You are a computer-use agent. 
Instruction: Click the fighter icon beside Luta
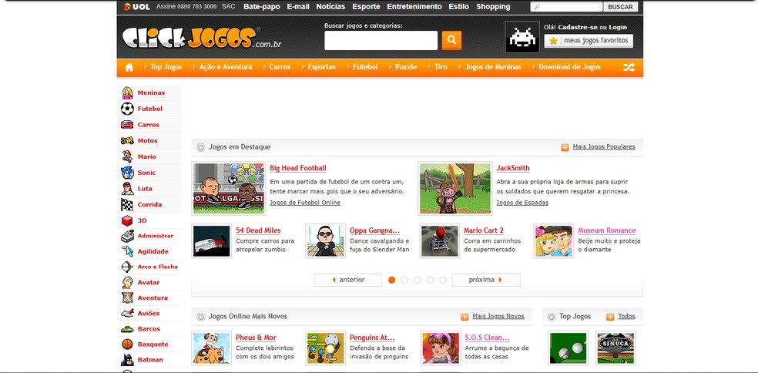coord(127,189)
